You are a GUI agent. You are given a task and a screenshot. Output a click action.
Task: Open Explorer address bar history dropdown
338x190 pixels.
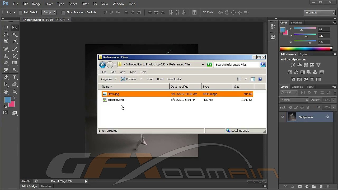(203, 65)
